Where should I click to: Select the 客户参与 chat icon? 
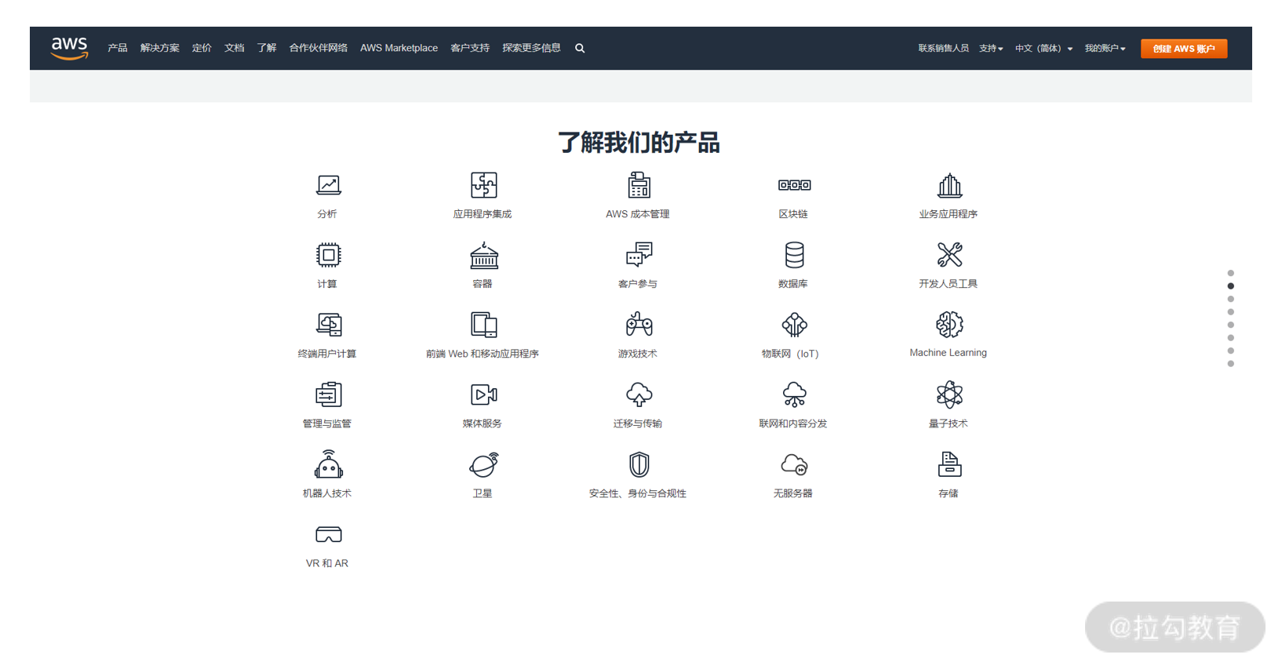(639, 255)
